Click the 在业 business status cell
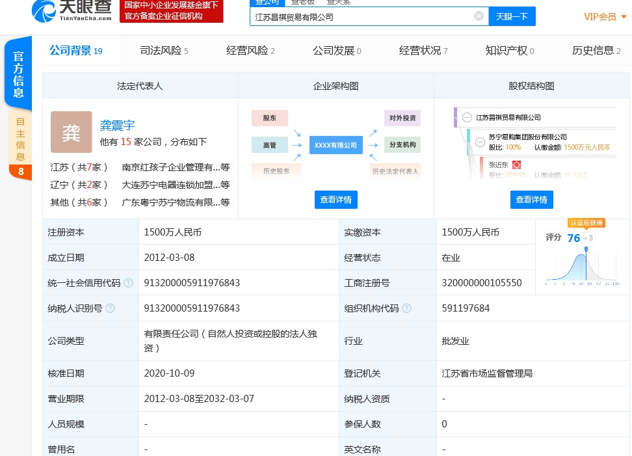 pyautogui.click(x=451, y=258)
